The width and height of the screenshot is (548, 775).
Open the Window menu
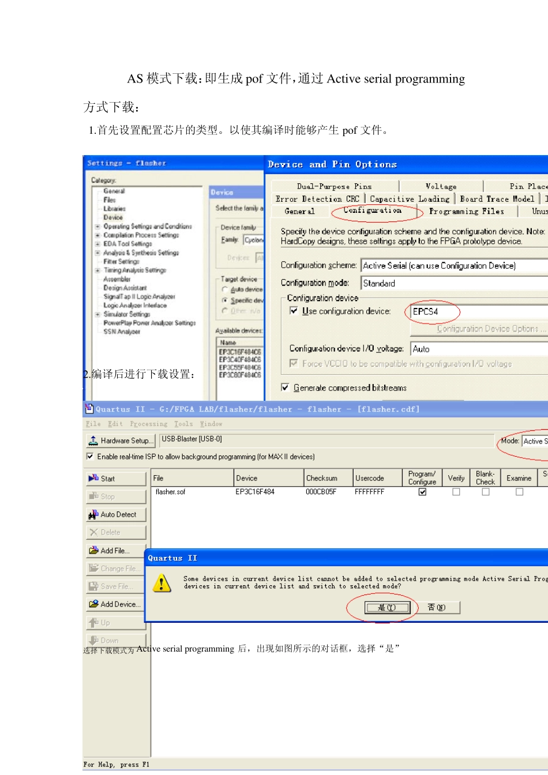click(x=211, y=424)
